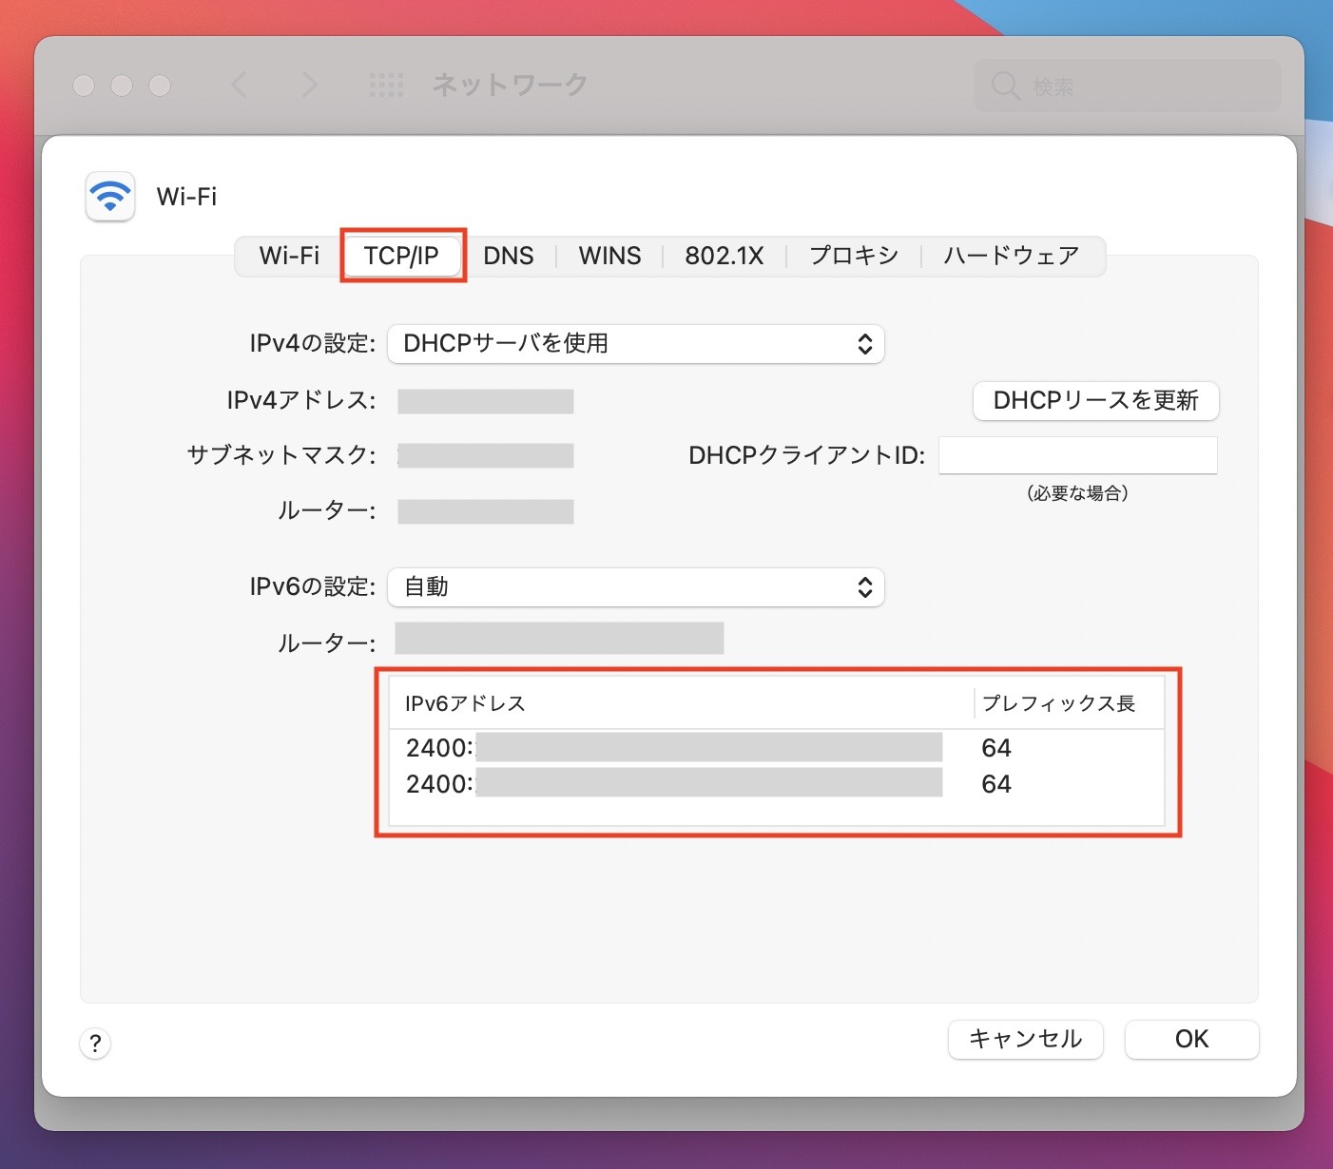Open the IPv4の設定 dropdown

click(635, 344)
